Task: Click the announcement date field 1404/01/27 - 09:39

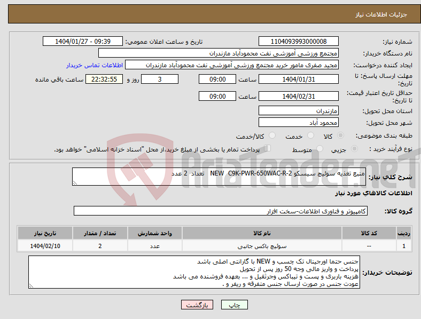Action: (83, 42)
